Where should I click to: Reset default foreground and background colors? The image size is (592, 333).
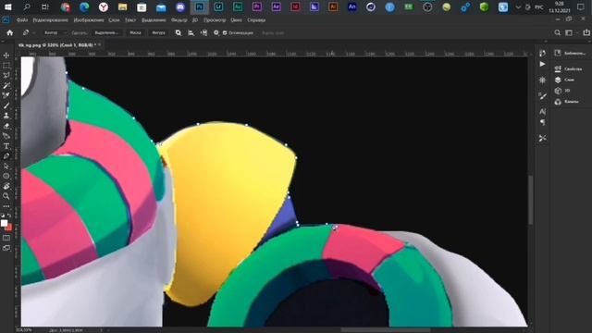(x=3, y=216)
